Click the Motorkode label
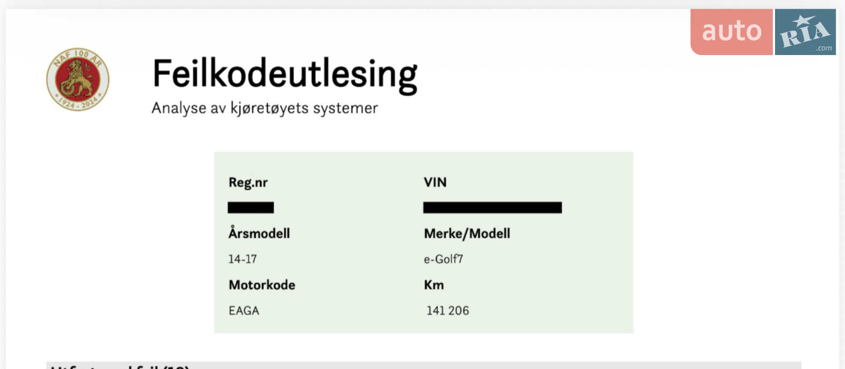The image size is (845, 369). [x=262, y=285]
